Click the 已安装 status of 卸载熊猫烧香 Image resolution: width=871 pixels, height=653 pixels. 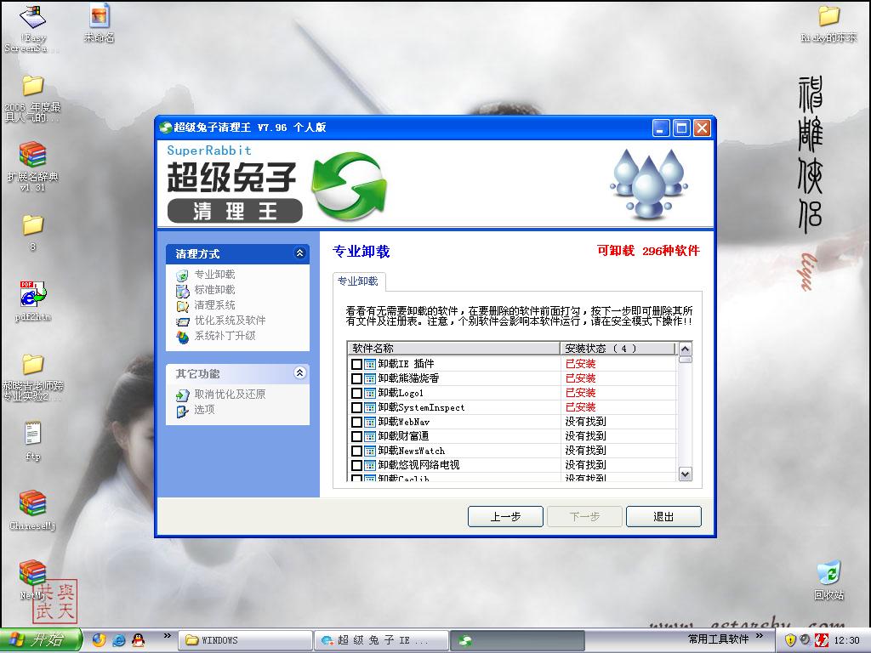click(580, 378)
